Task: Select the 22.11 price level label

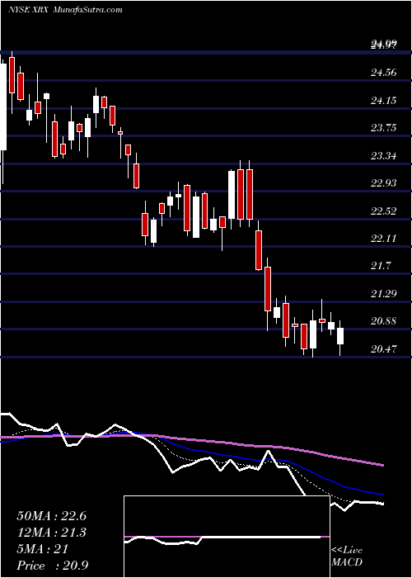Action: 384,239
